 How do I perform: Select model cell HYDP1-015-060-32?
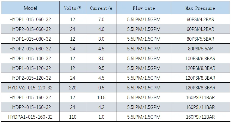click(30, 20)
